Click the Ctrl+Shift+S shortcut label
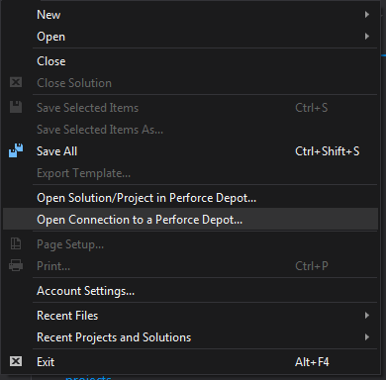 tap(328, 151)
